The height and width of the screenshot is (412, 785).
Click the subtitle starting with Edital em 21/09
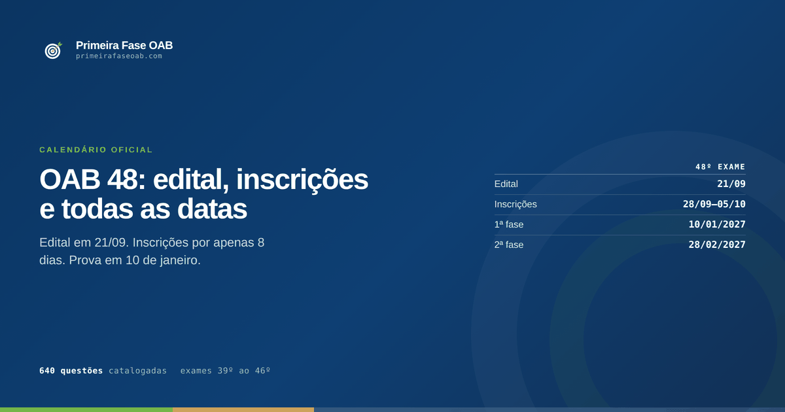pos(152,251)
